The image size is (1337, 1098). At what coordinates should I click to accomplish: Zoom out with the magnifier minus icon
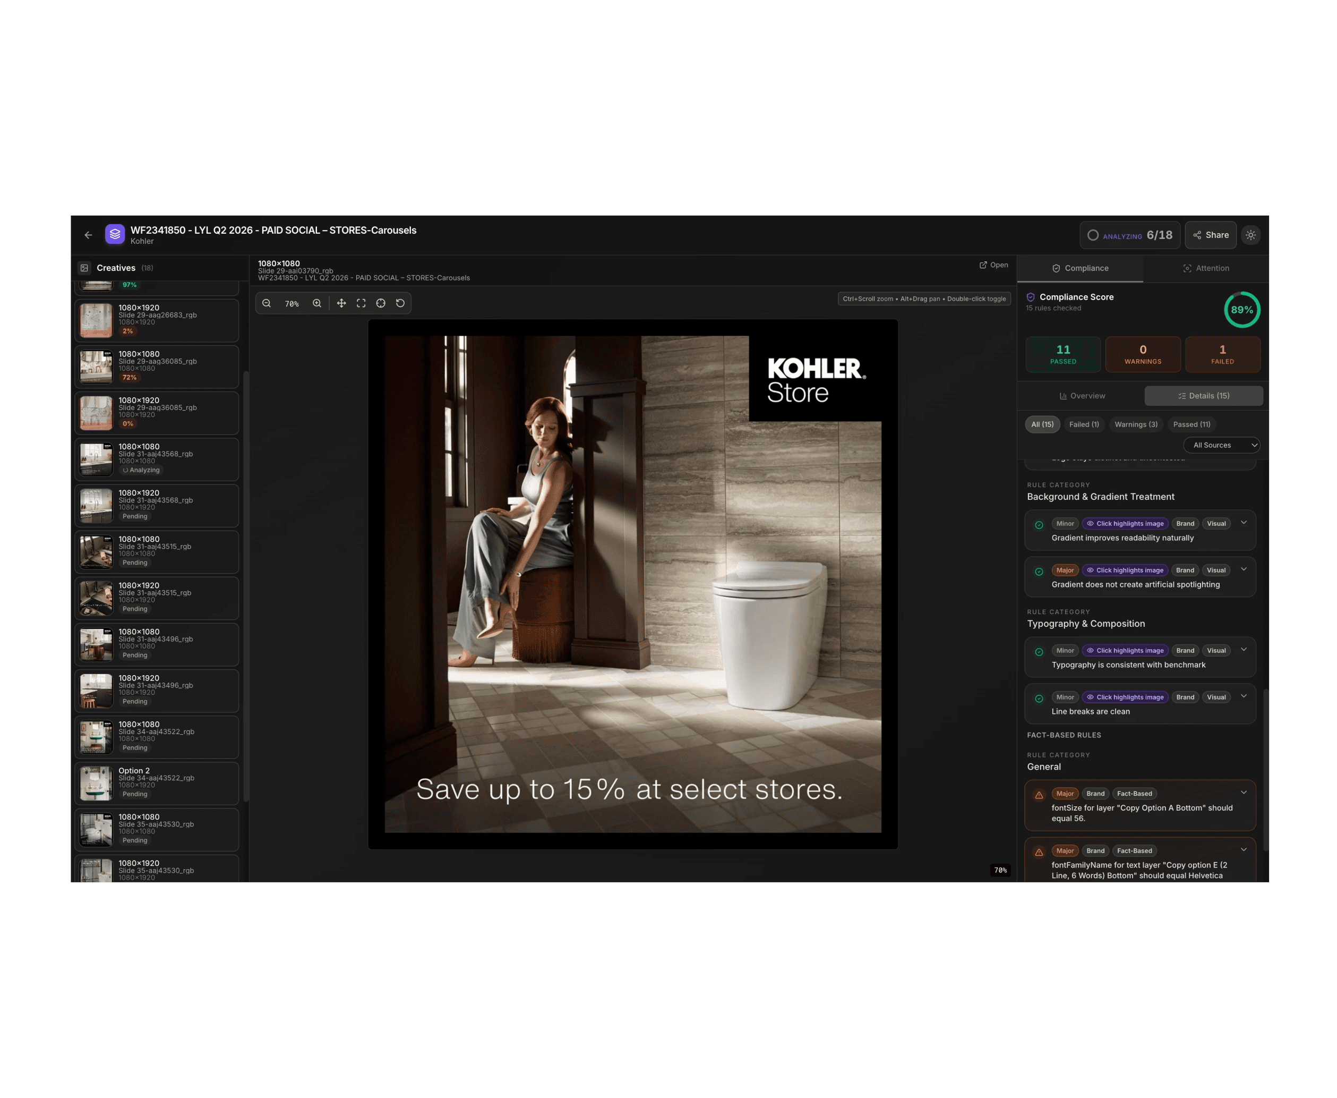point(267,304)
